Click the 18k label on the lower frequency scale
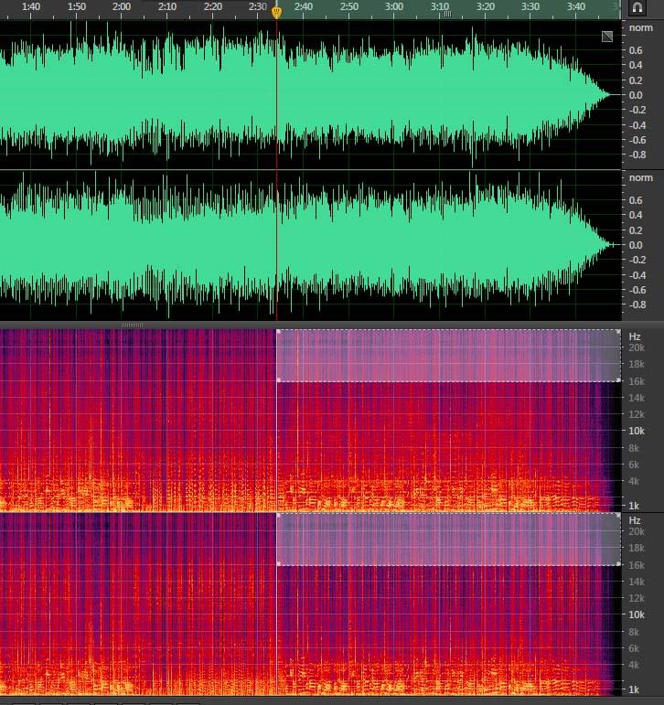Image resolution: width=664 pixels, height=705 pixels. 637,548
